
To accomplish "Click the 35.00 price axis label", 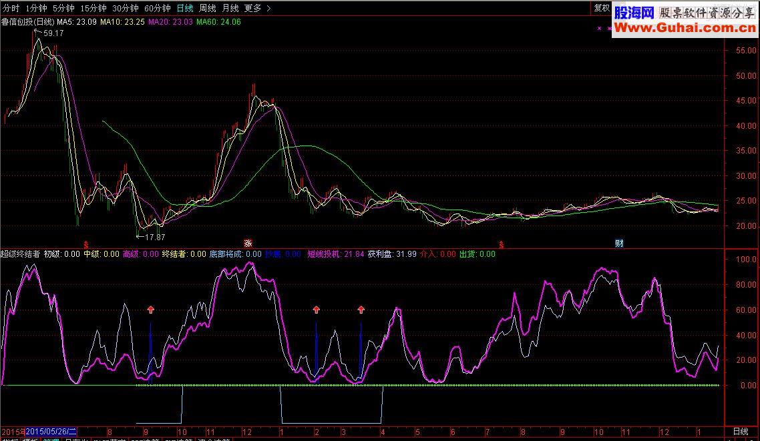I will [x=746, y=151].
